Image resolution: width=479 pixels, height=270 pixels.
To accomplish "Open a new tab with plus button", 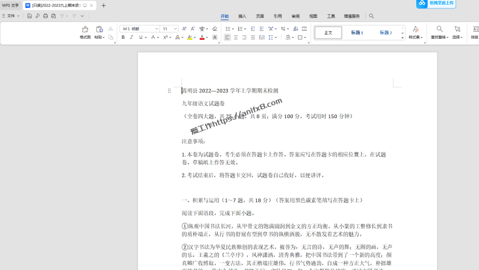I will click(x=104, y=6).
